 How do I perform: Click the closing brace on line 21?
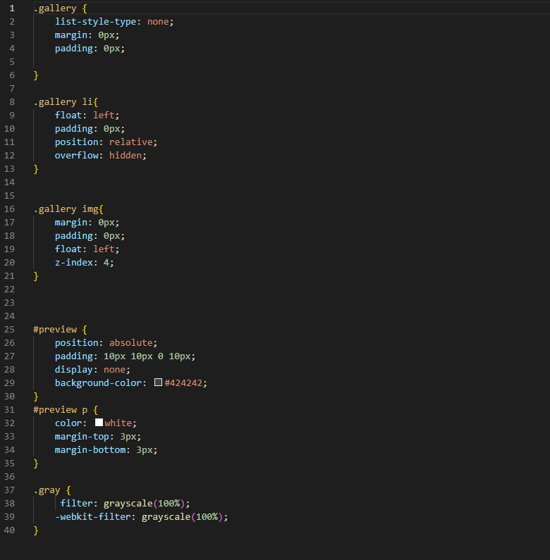(36, 275)
